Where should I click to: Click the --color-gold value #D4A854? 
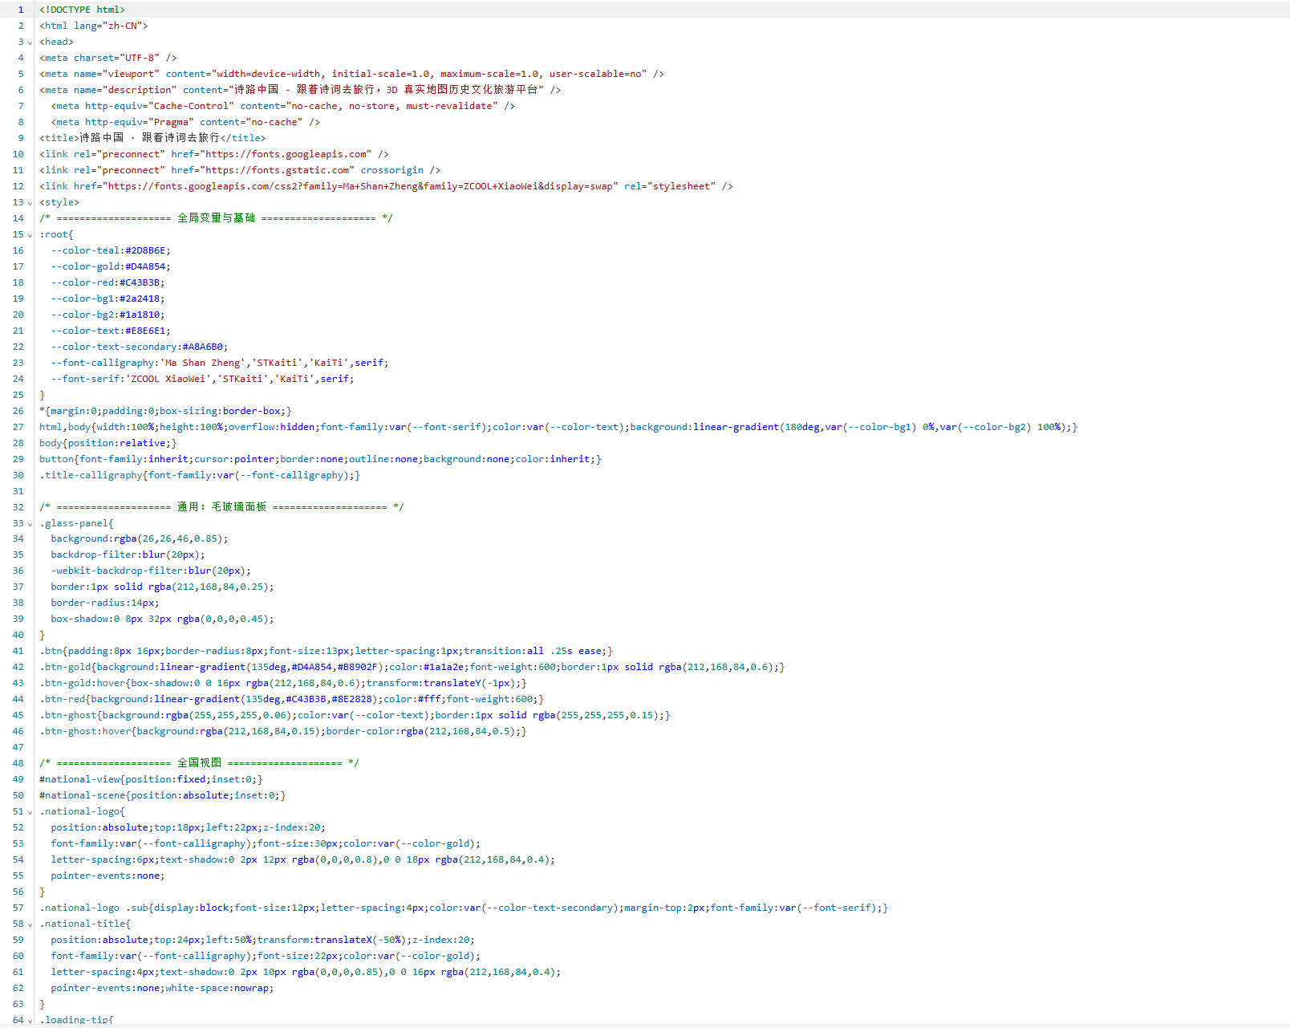click(x=145, y=266)
